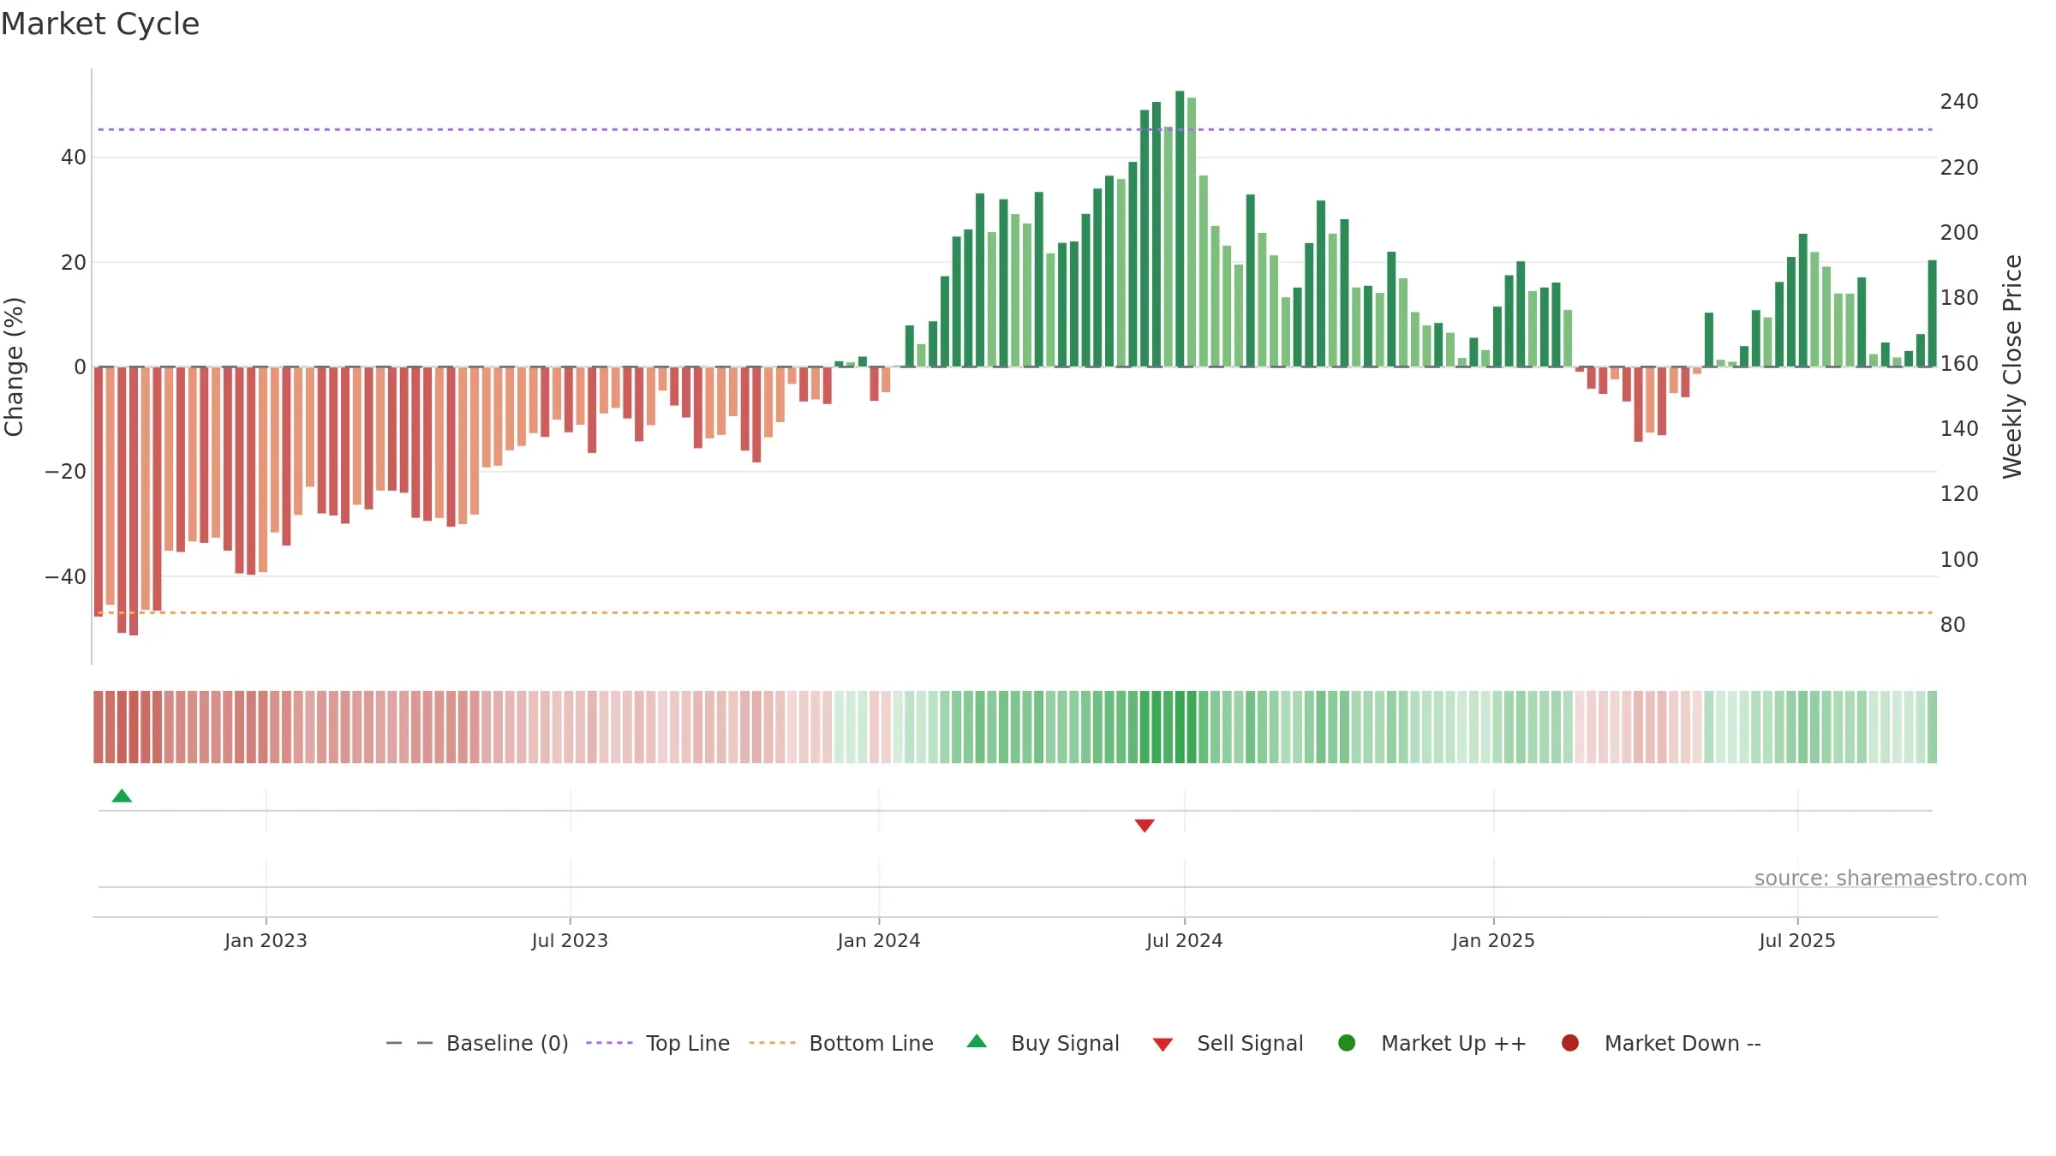Viewport: 2056px width, 1156px height.
Task: Click the lowest red bar near bottom line
Action: 134,501
